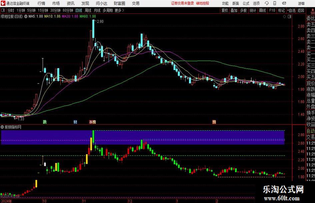Click the diamond icon above the chart
This screenshot has width=315, height=203.
[x=284, y=16]
